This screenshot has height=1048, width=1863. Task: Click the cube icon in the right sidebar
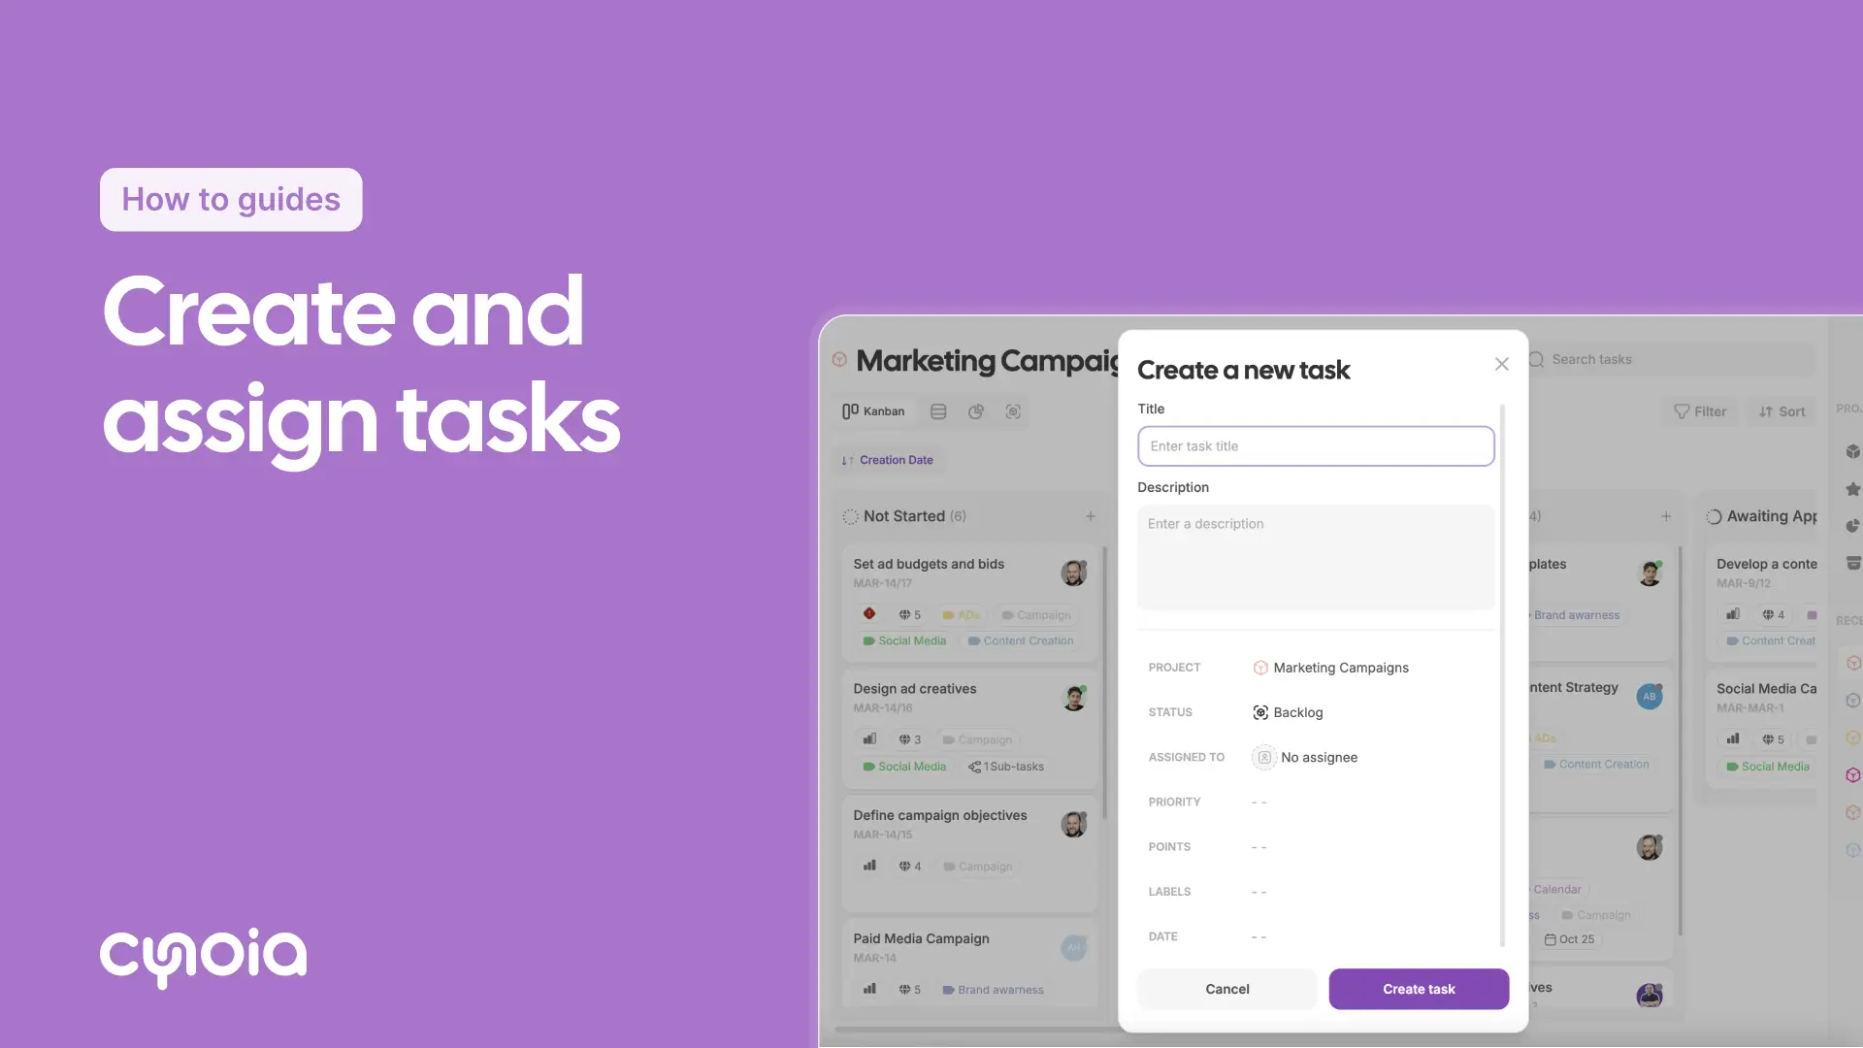point(1852,451)
